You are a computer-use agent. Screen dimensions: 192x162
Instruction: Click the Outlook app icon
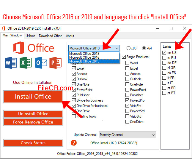point(41,63)
